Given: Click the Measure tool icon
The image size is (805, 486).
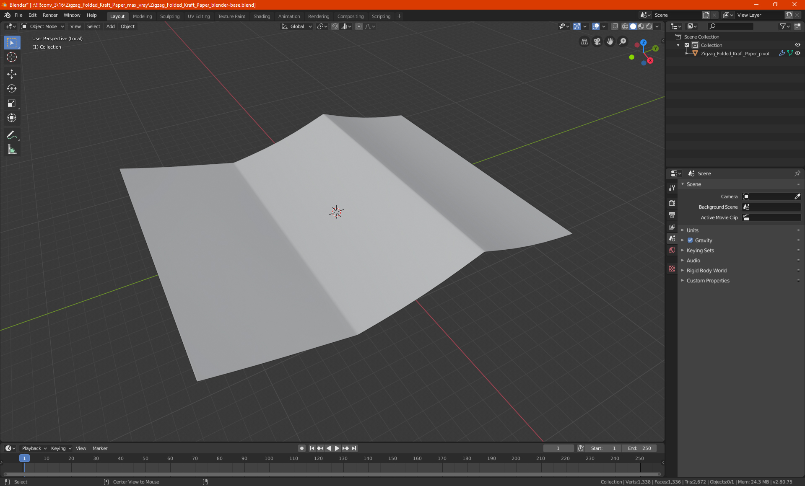Looking at the screenshot, I should click(x=11, y=150).
